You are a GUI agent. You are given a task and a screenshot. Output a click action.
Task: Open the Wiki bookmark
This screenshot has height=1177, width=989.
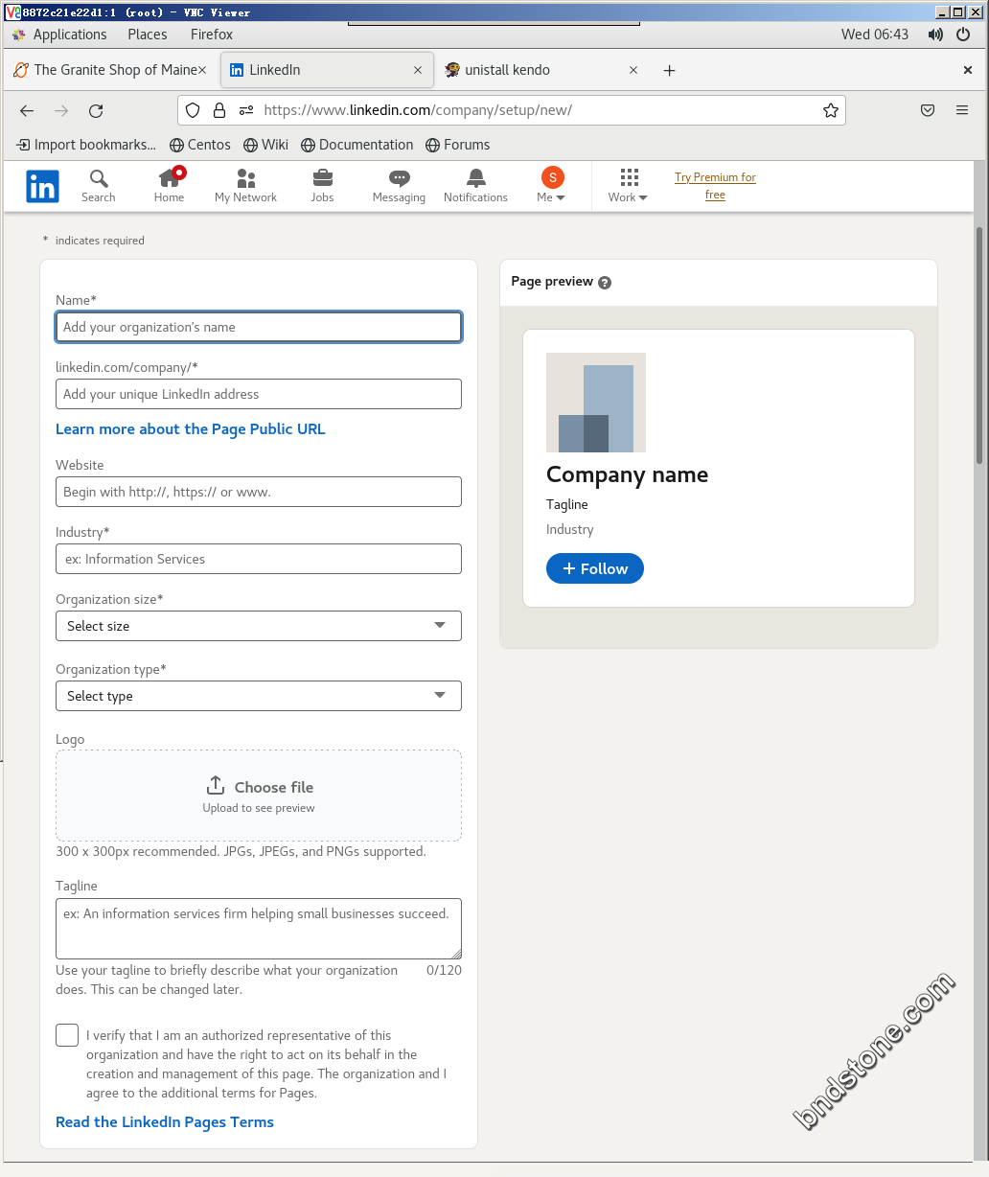pyautogui.click(x=265, y=145)
